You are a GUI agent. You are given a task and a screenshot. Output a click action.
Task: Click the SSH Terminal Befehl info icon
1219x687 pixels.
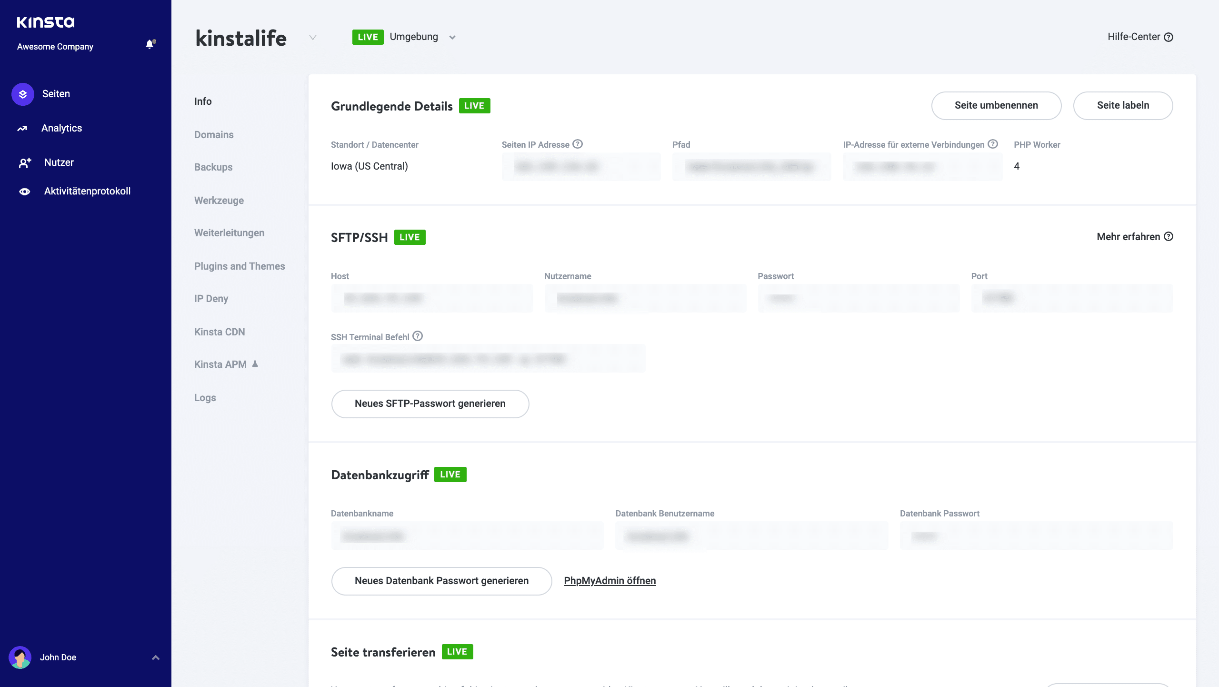417,337
